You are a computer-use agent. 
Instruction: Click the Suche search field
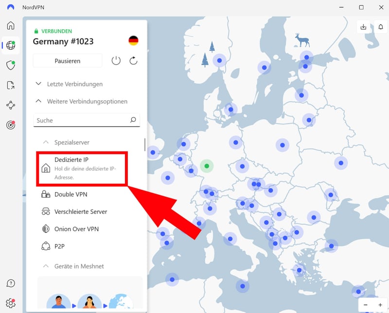[x=87, y=120]
